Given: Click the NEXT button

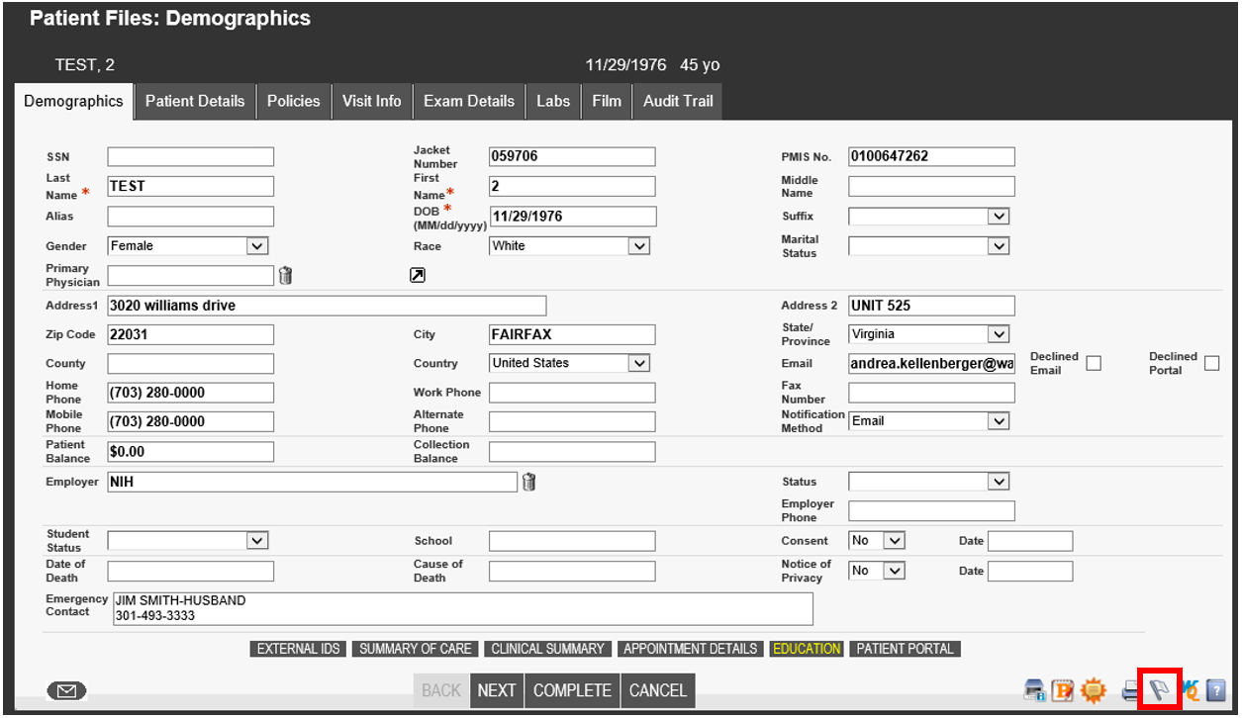Looking at the screenshot, I should (497, 690).
